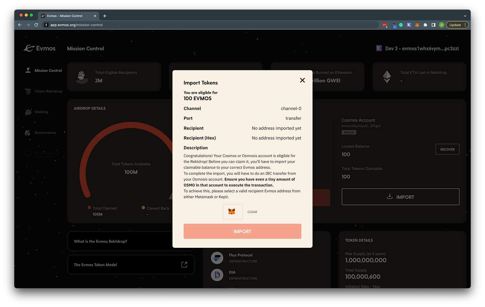Click the Clawed Back yellow legend dot
The image size is (485, 307).
(143, 208)
